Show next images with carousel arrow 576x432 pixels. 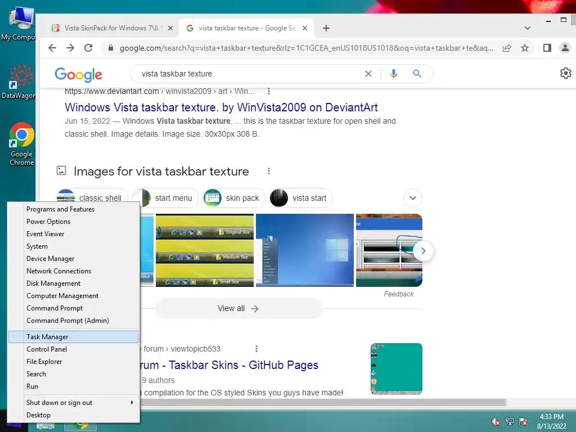coord(423,251)
